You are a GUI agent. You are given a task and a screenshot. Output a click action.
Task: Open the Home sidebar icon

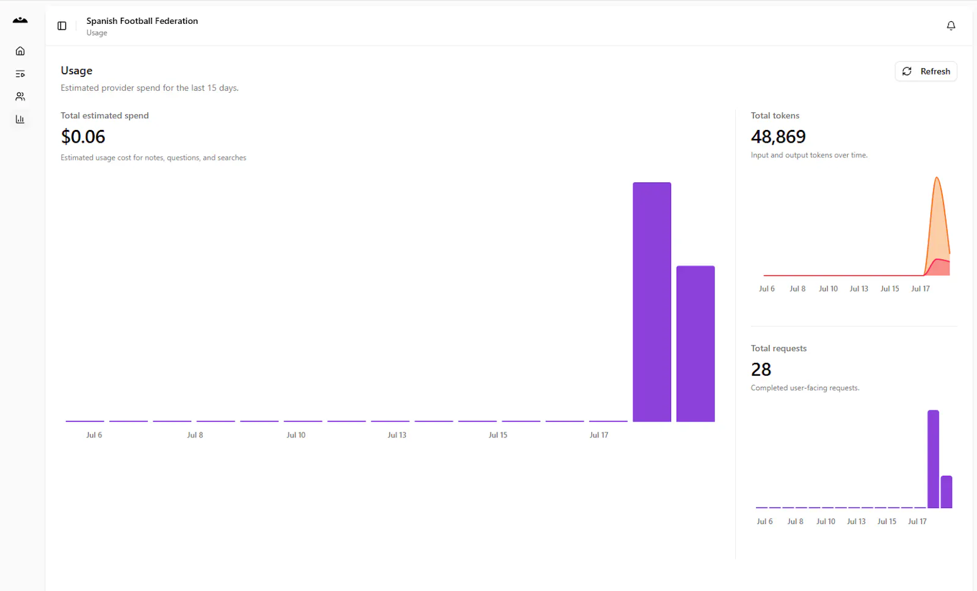pyautogui.click(x=20, y=51)
